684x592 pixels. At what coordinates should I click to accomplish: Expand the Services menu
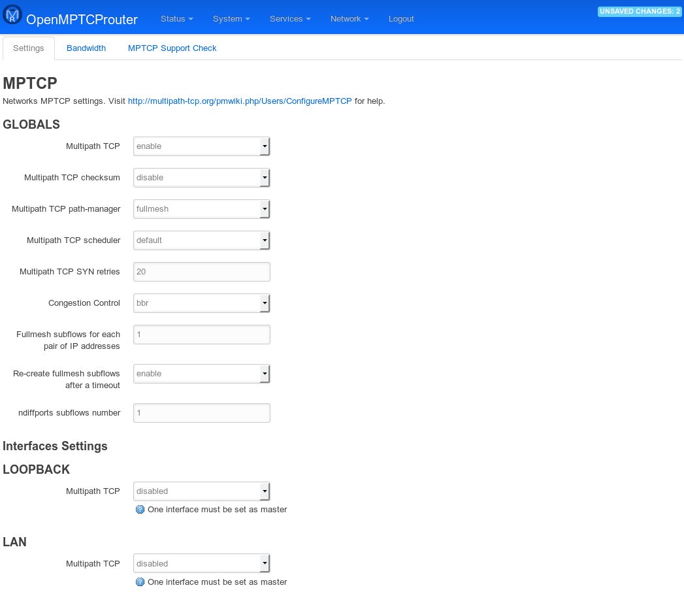pos(289,19)
